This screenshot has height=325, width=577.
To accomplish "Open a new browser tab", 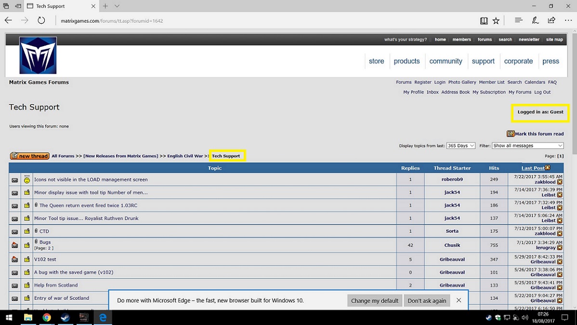I will pos(105,6).
